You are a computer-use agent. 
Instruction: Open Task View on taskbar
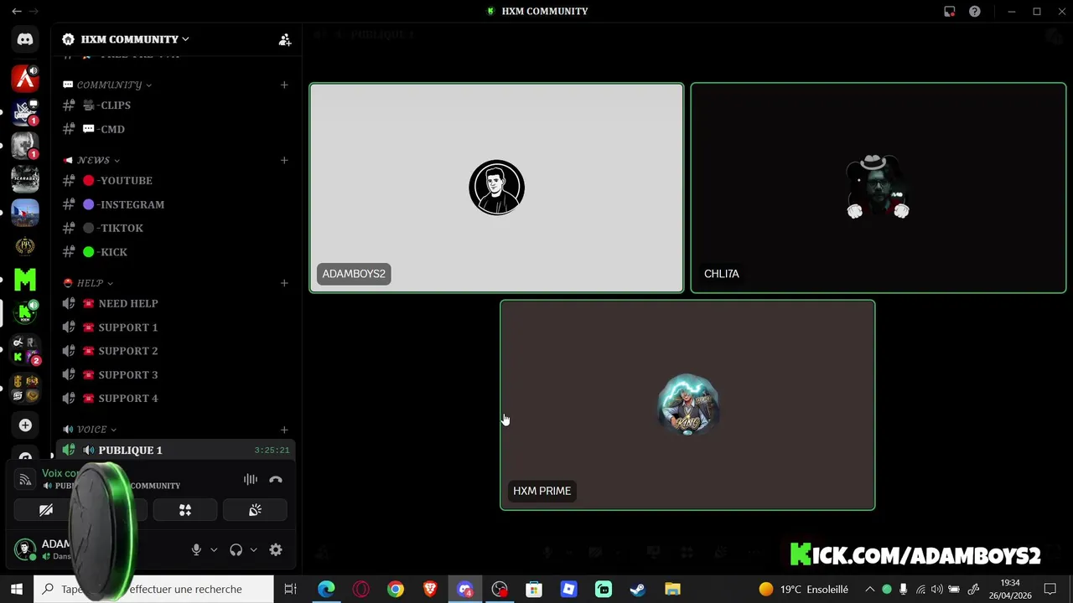click(x=290, y=590)
